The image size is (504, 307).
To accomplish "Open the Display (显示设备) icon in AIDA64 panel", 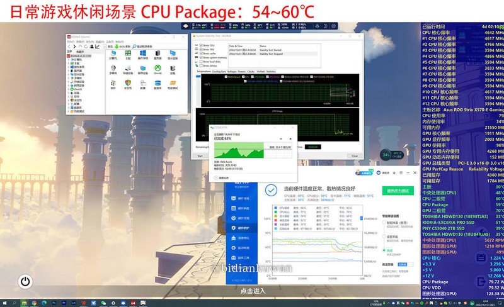I will 173,53.
